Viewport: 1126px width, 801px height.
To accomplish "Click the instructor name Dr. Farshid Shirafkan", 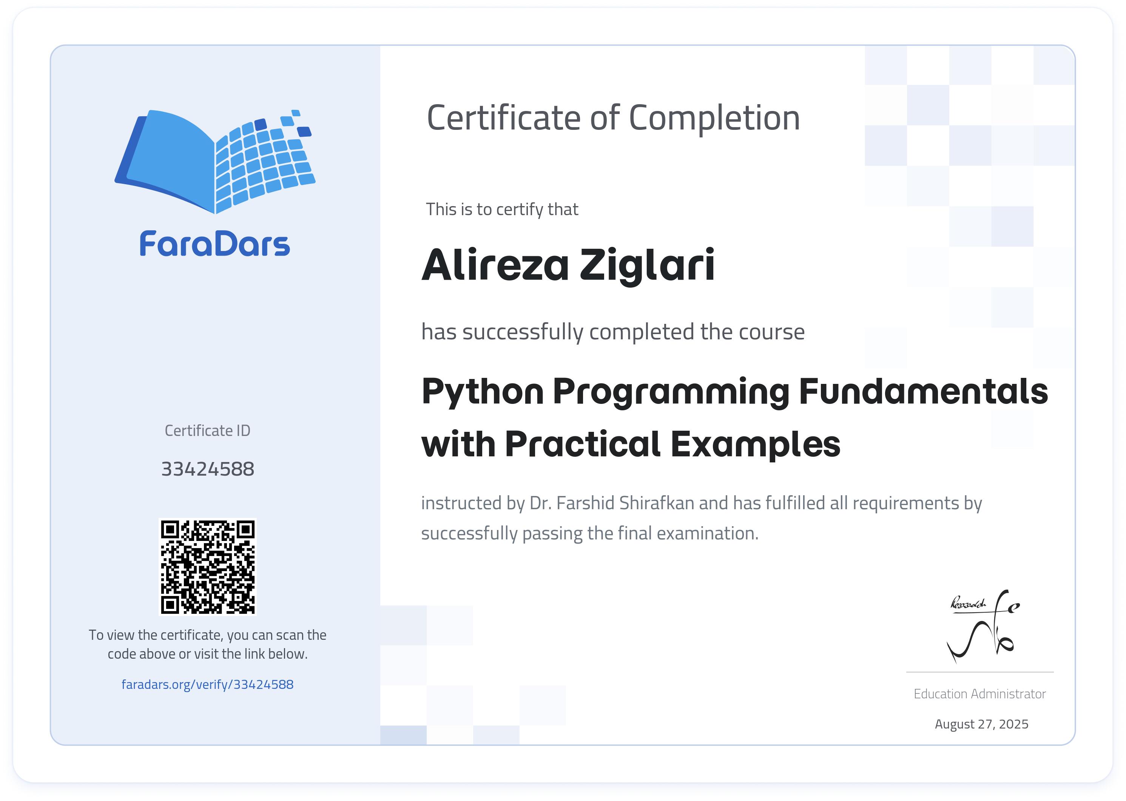I will [x=612, y=503].
